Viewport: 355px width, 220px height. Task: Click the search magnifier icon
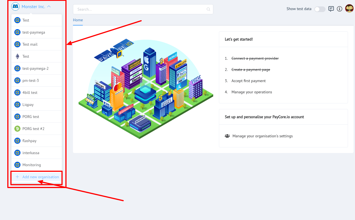tap(208, 9)
